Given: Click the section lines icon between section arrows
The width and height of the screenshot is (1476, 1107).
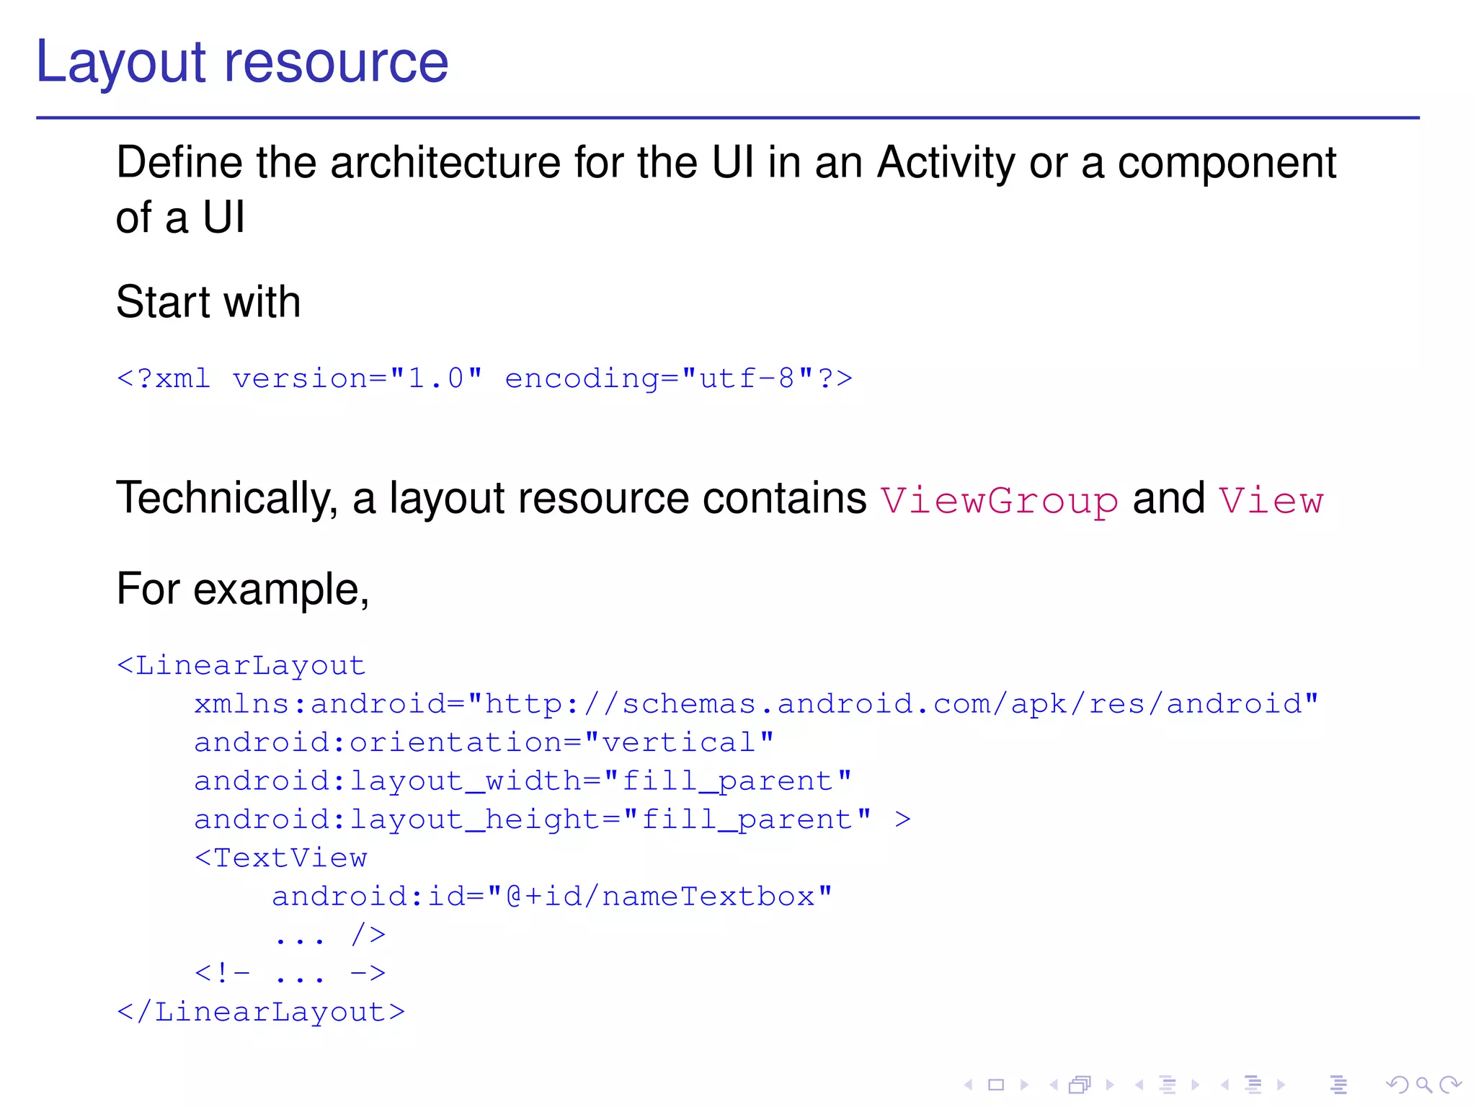Looking at the screenshot, I should [x=1253, y=1085].
